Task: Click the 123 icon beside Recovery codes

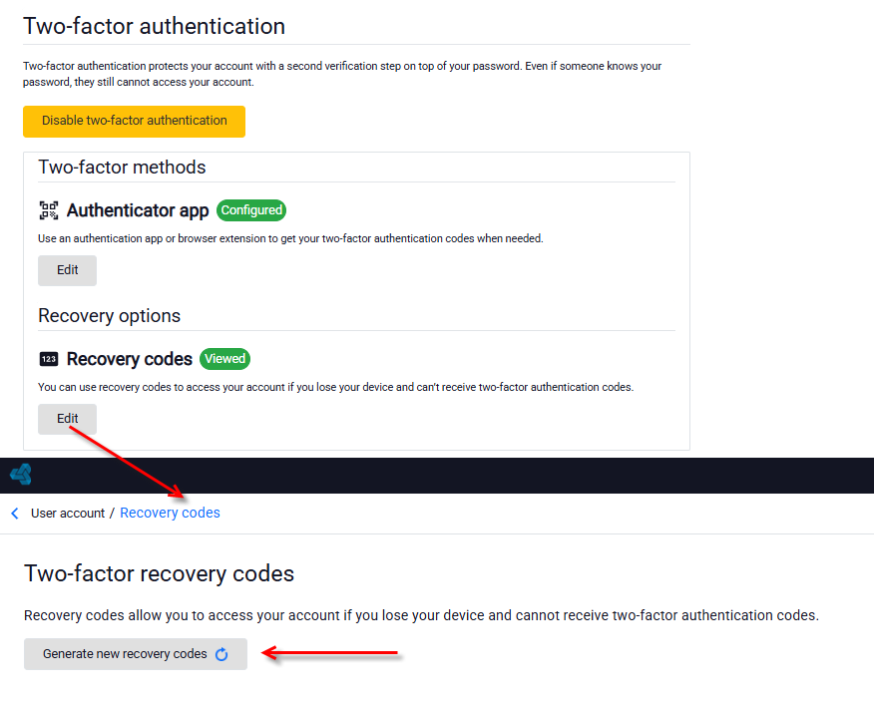Action: (x=49, y=359)
